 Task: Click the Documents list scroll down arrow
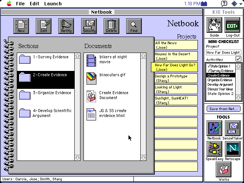143,157
